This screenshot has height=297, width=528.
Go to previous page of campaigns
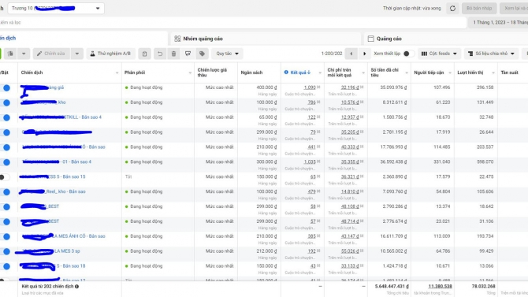coord(351,54)
